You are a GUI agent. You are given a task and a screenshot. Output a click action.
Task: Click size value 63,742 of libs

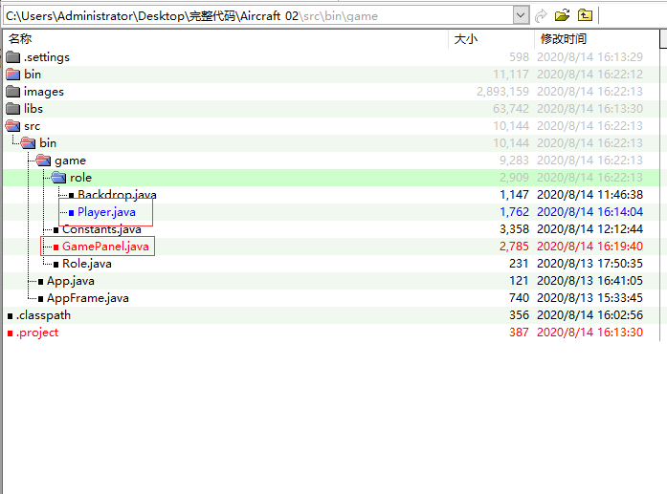(511, 109)
